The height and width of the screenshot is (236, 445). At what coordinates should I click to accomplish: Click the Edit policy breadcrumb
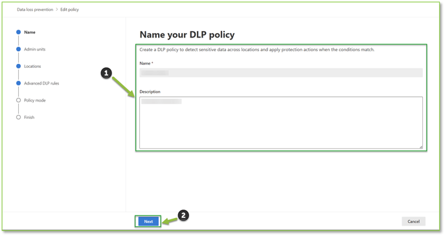click(x=69, y=9)
